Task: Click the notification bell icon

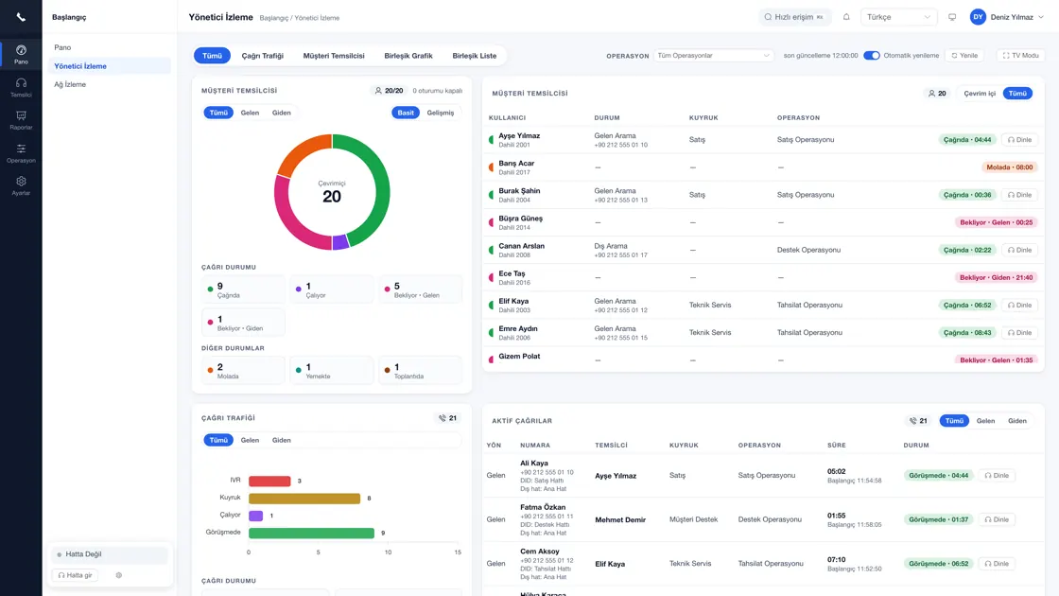Action: pos(846,17)
